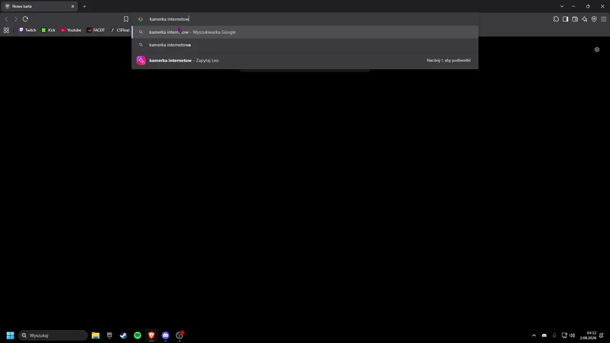Click the pink Leo icon in suggestions
The image size is (610, 343).
click(141, 61)
